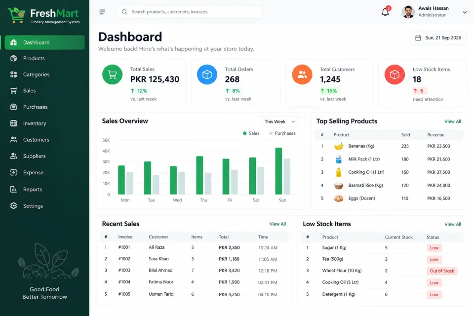The height and width of the screenshot is (316, 474).
Task: View all Recent Sales
Action: pos(277,224)
